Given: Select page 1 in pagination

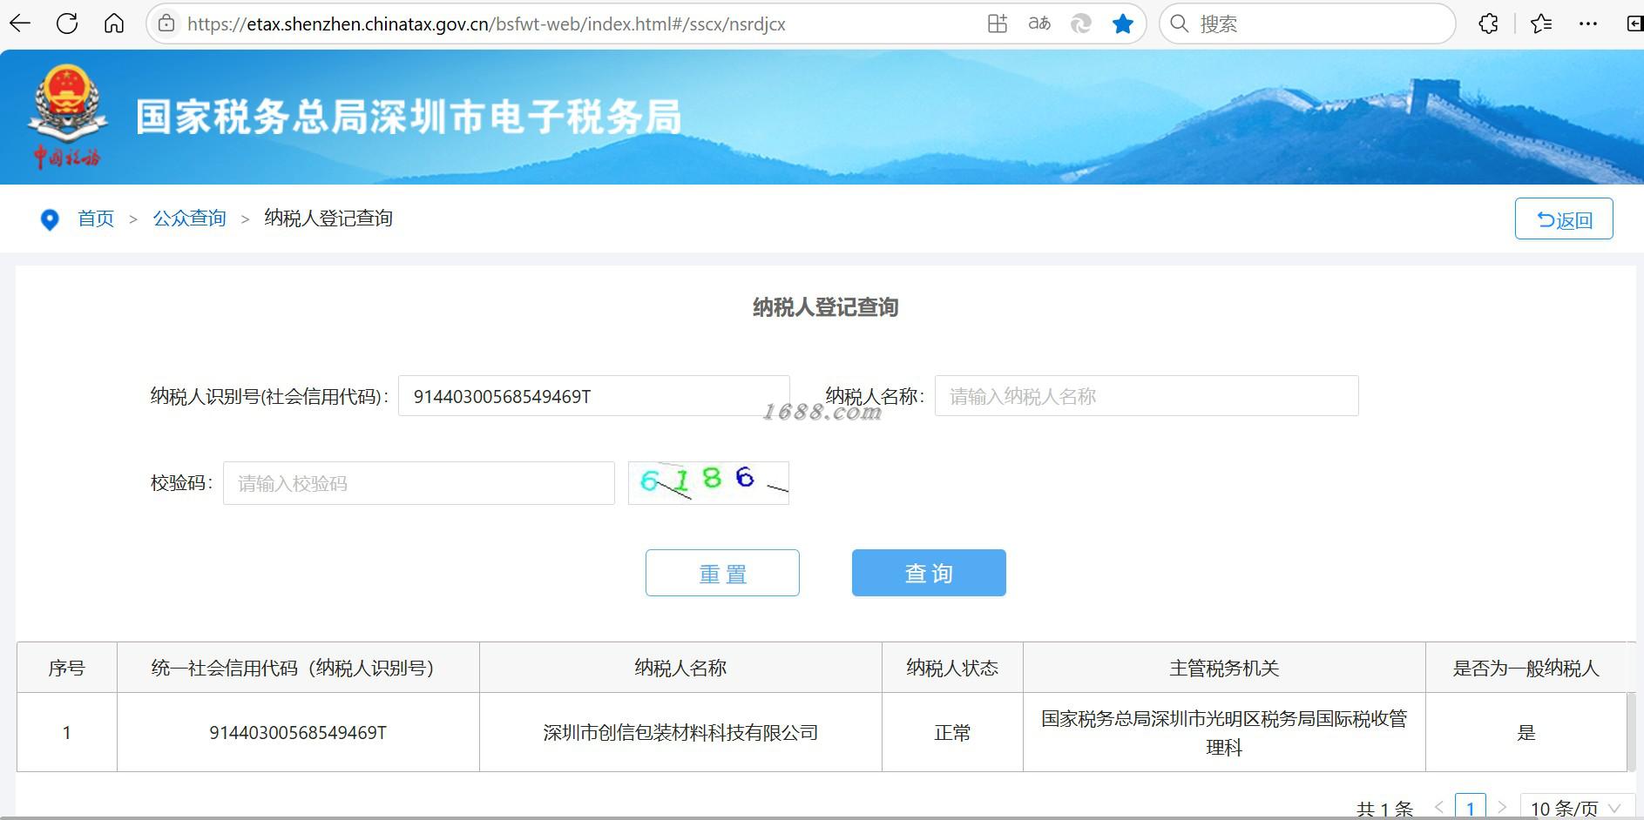Looking at the screenshot, I should [x=1471, y=808].
